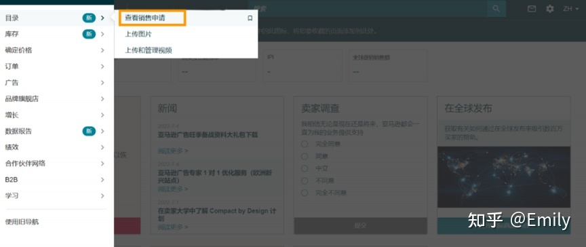Expand the 学习 chevron arrow

click(102, 196)
